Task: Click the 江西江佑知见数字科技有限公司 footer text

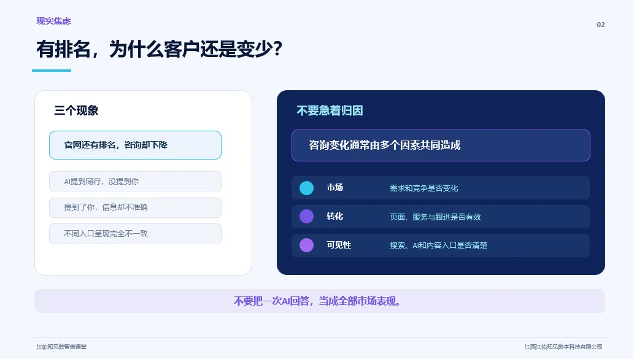Action: click(563, 347)
